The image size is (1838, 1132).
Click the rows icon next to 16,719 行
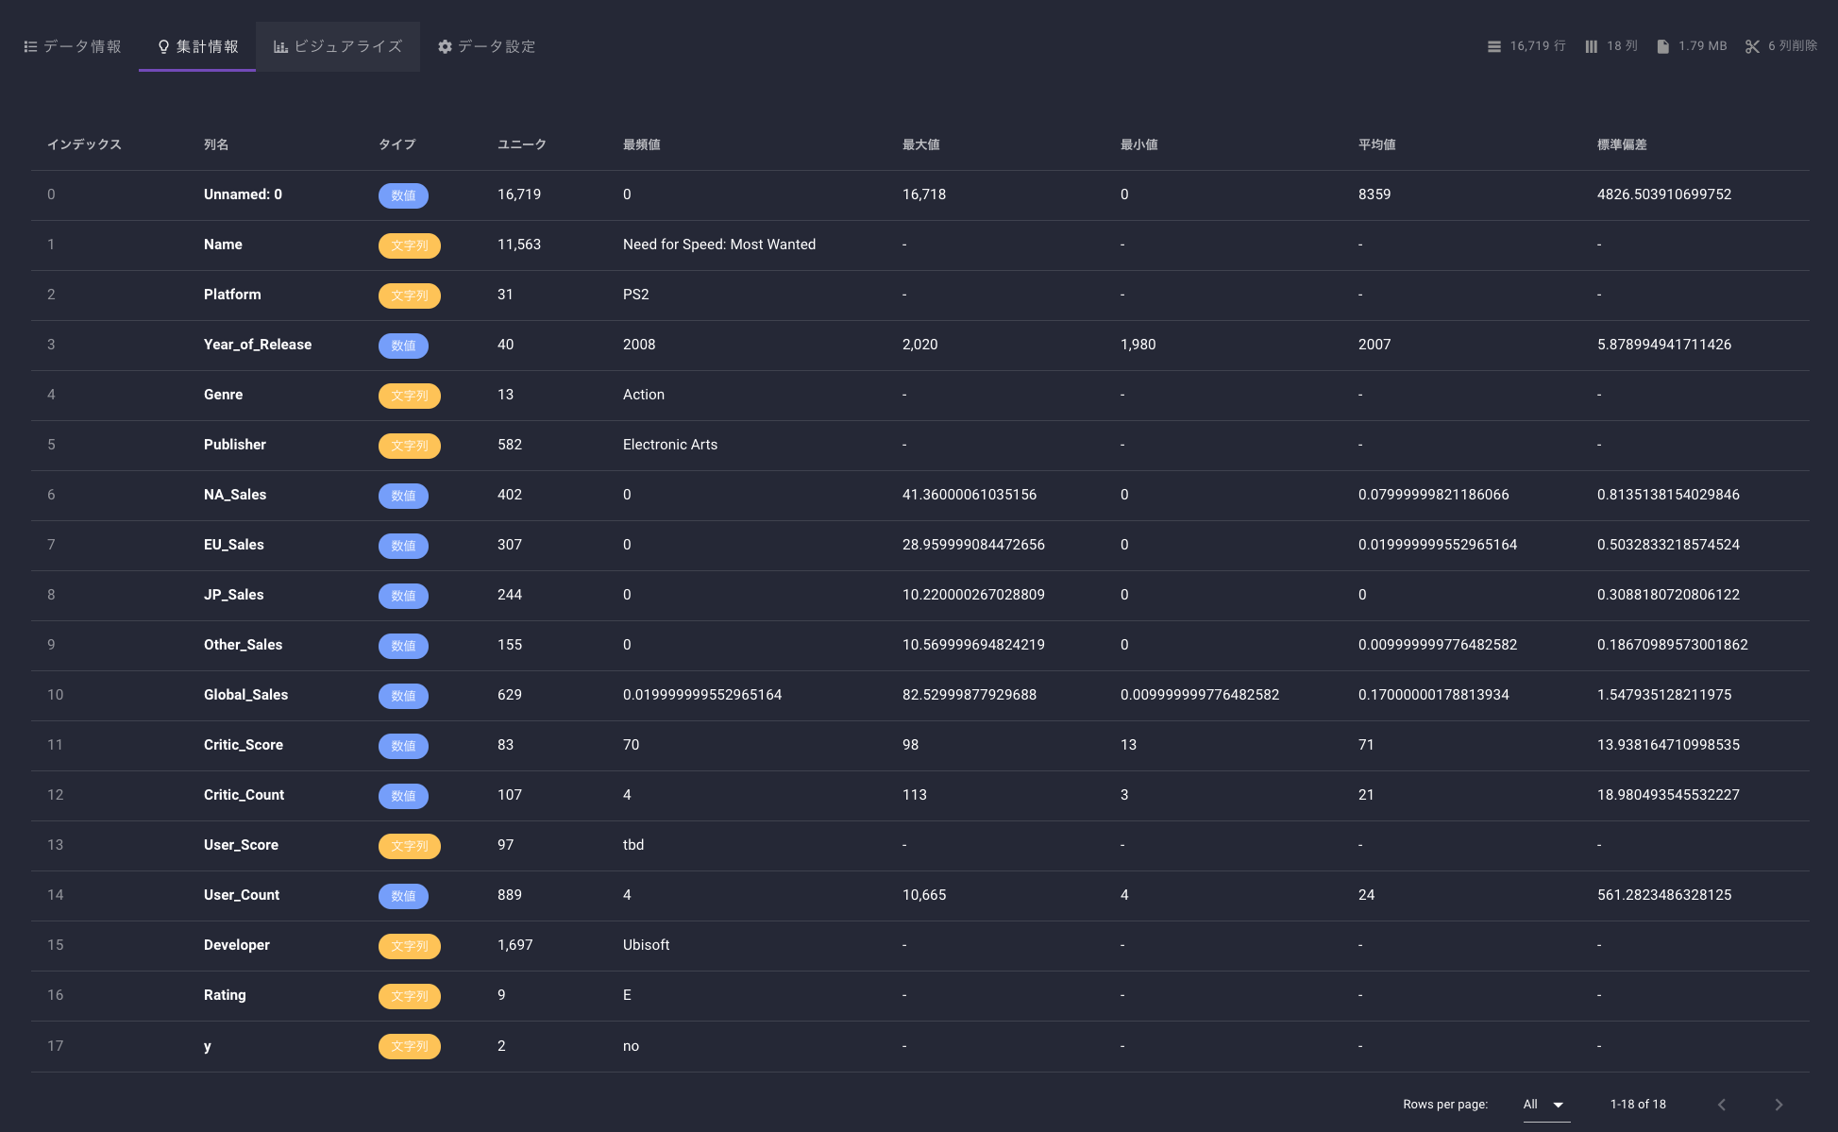[1493, 46]
